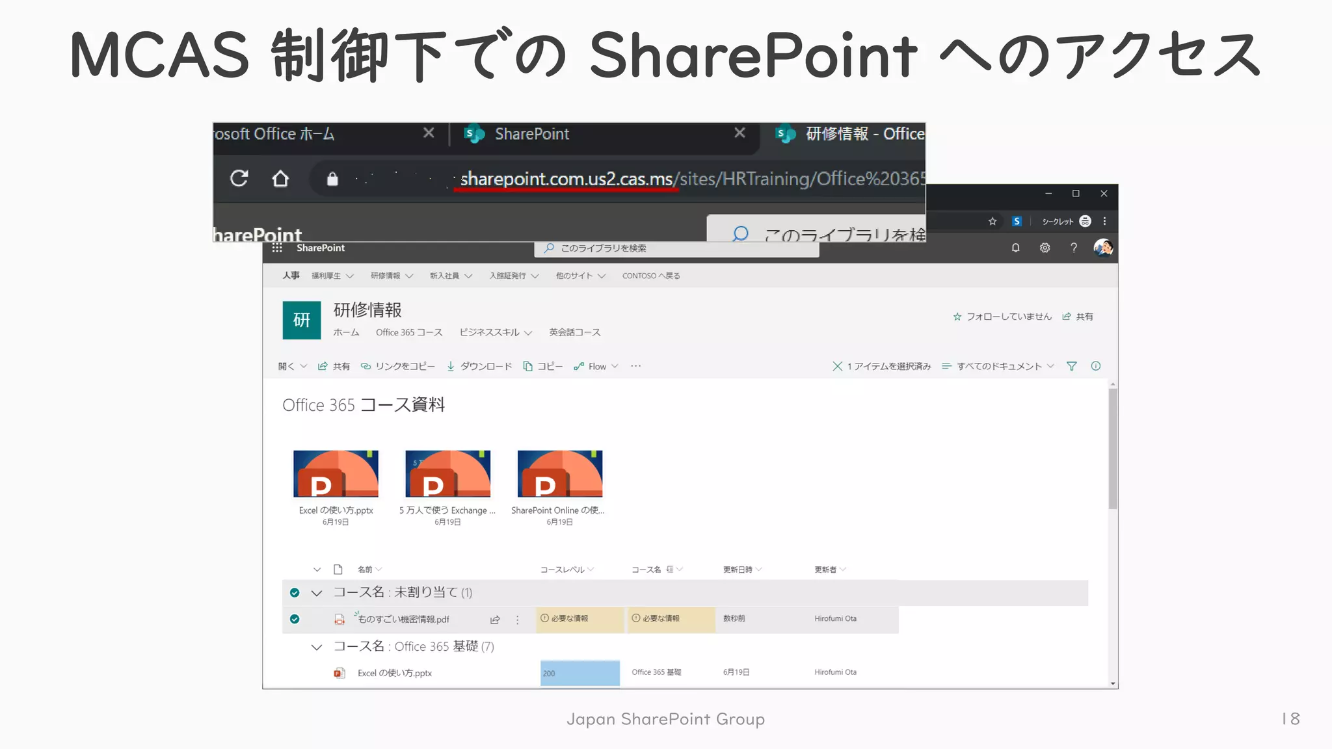Close the SharePoint browser tab
Screen dimensions: 1332x749
tap(739, 133)
